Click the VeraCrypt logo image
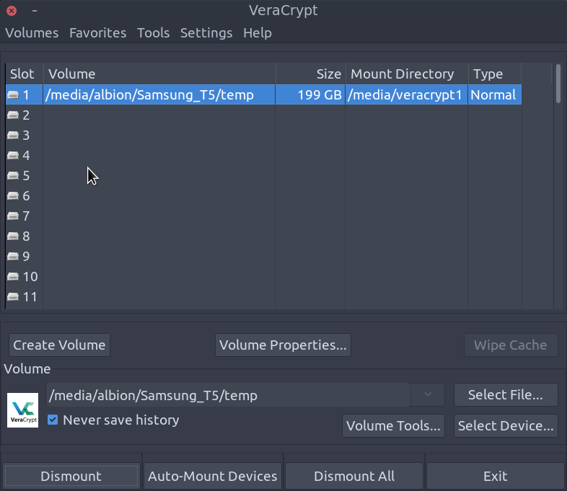567x491 pixels. 22,410
